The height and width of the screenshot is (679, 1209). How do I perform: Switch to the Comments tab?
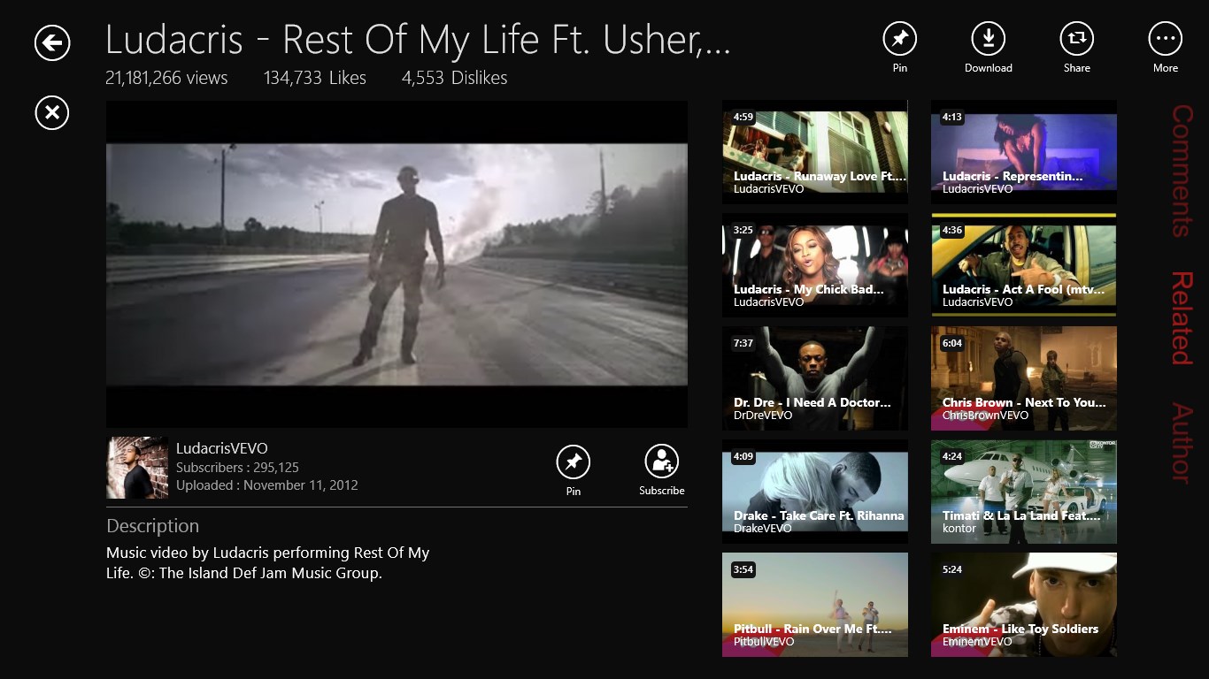tap(1182, 171)
